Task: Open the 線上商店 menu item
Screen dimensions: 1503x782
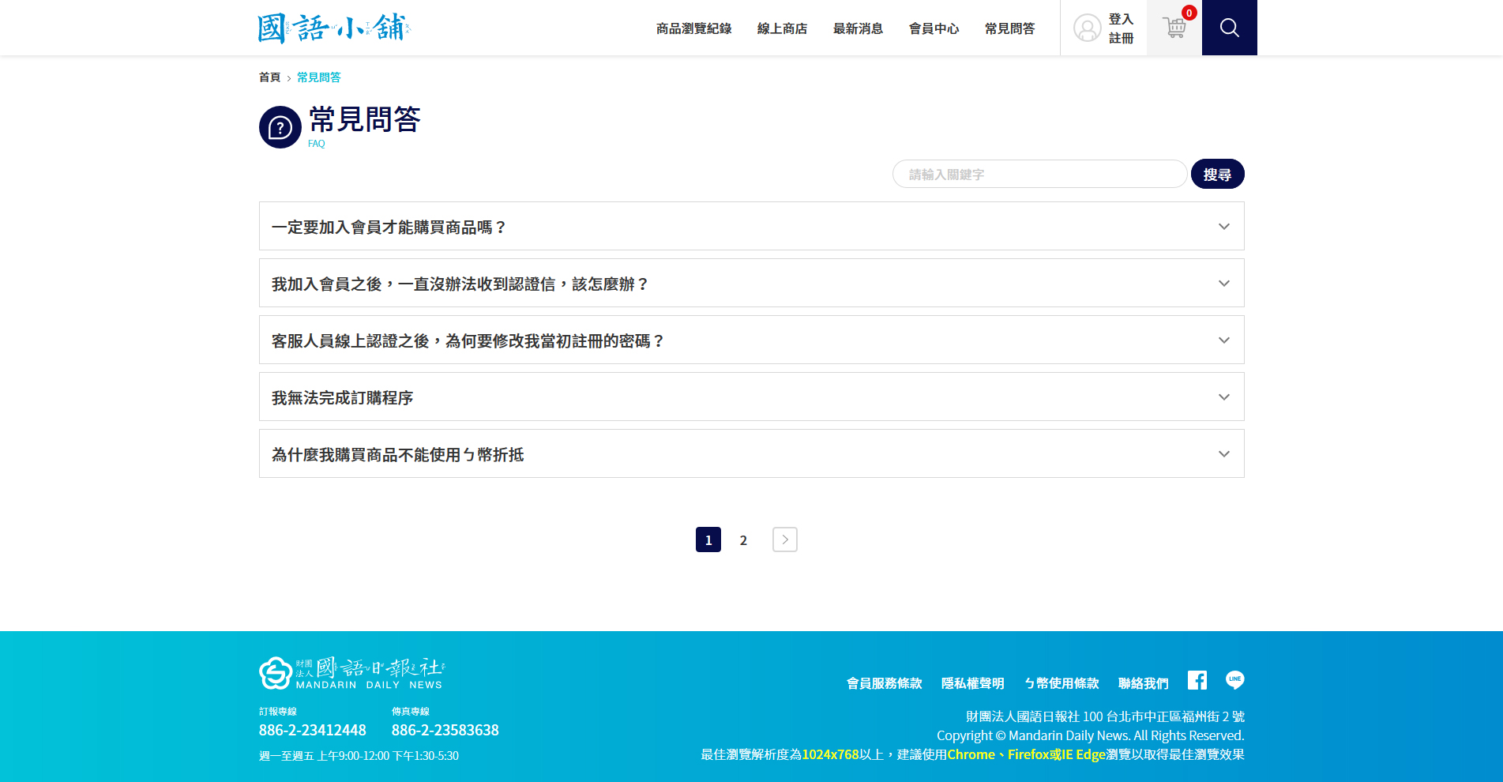Action: tap(782, 28)
